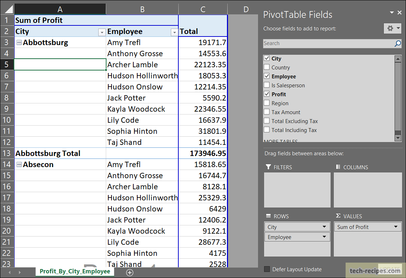Click the scroll-down arrow on the field list

pos(397,138)
